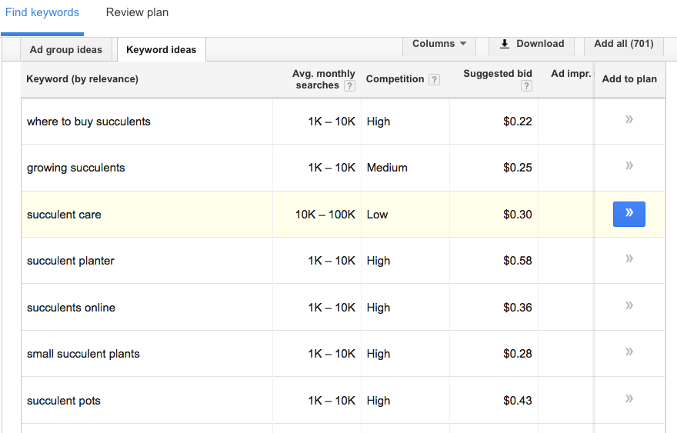Sort by Keyword (by relevance) header
Viewport: 677px width, 433px height.
tap(82, 79)
